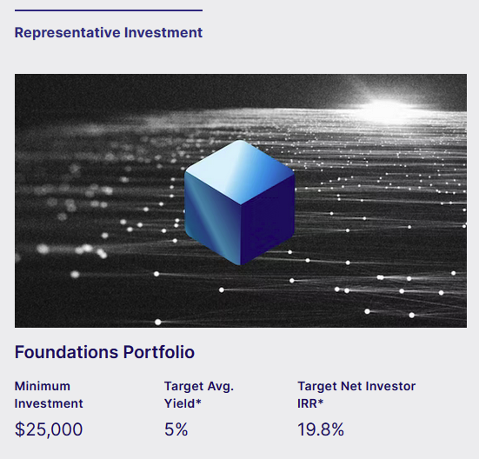This screenshot has width=479, height=459.
Task: Select the Representative Investment heading
Action: (x=109, y=32)
